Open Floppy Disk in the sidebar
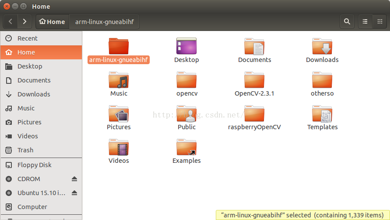The width and height of the screenshot is (390, 220). click(41, 165)
